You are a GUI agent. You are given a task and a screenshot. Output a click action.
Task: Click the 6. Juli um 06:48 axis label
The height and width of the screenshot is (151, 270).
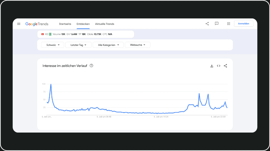[x=104, y=117]
